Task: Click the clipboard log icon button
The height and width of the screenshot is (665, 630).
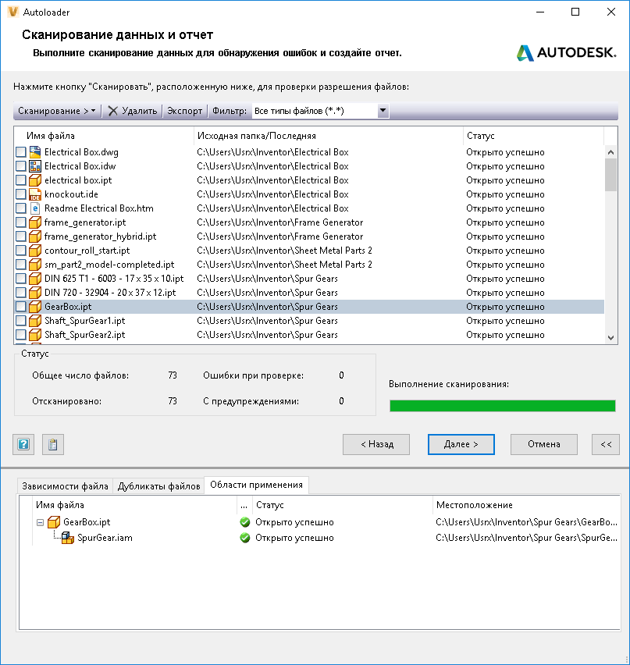Action: point(53,444)
